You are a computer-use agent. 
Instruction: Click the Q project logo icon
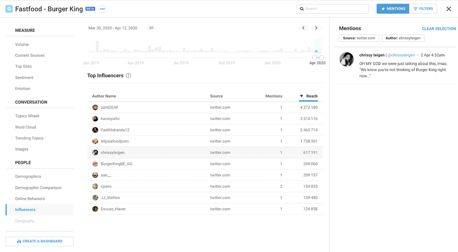click(9, 9)
